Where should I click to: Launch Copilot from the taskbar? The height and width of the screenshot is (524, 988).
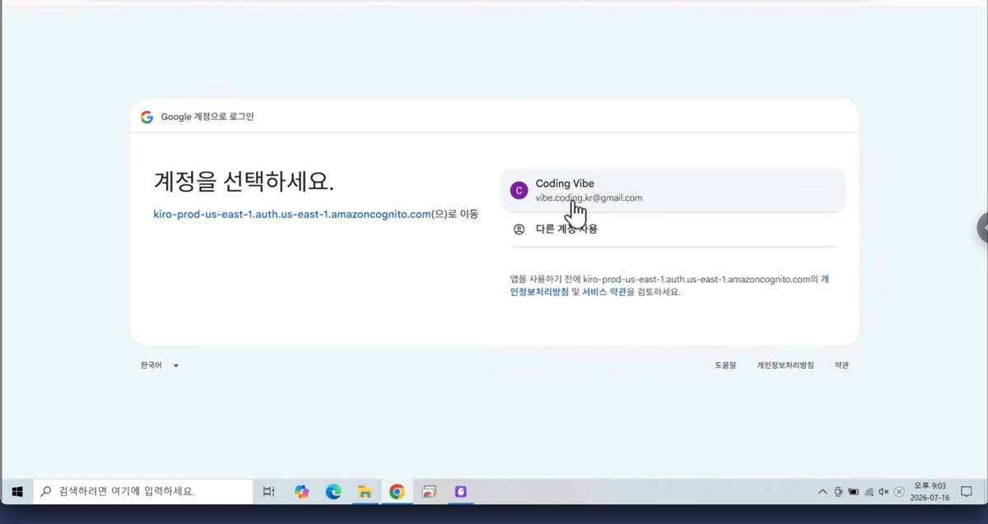(x=301, y=492)
